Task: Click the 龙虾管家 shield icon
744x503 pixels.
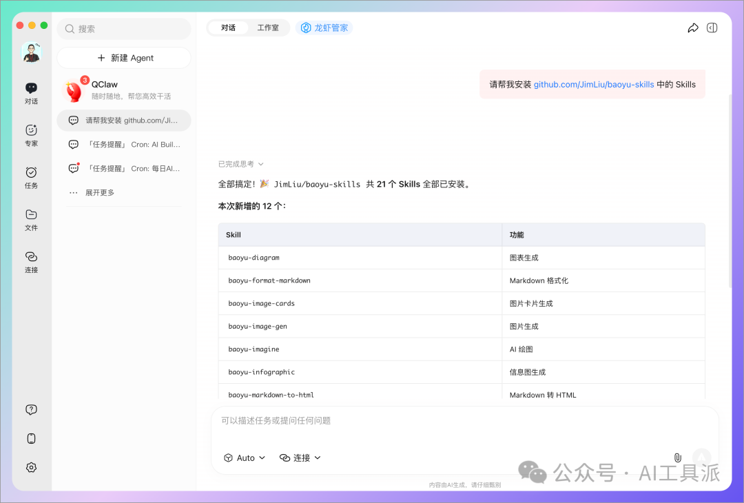Action: point(306,28)
